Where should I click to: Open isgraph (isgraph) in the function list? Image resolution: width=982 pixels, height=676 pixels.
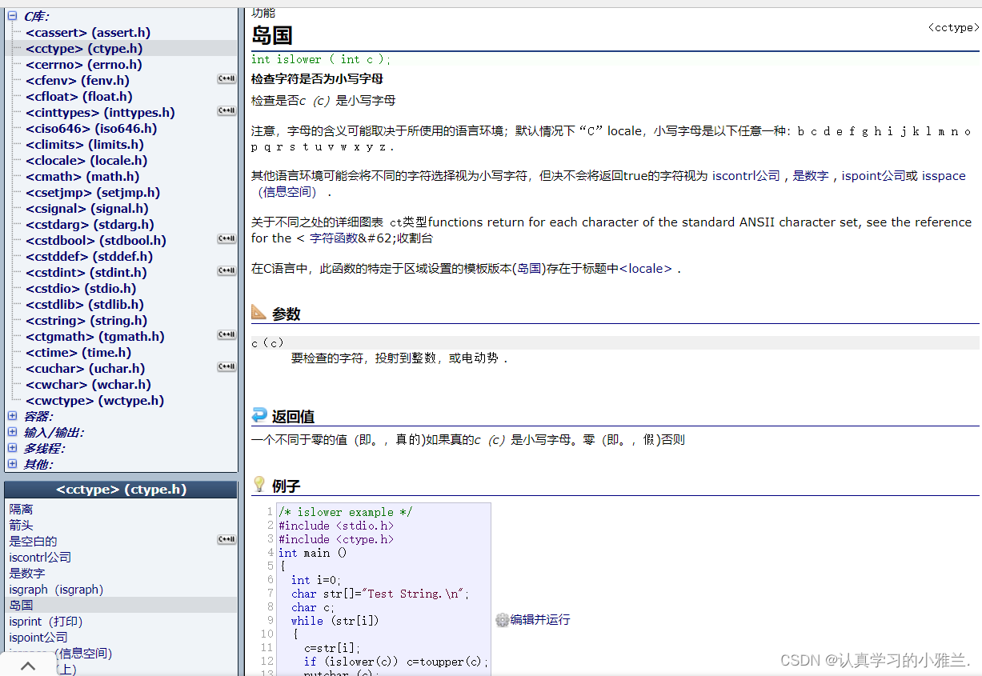(56, 590)
